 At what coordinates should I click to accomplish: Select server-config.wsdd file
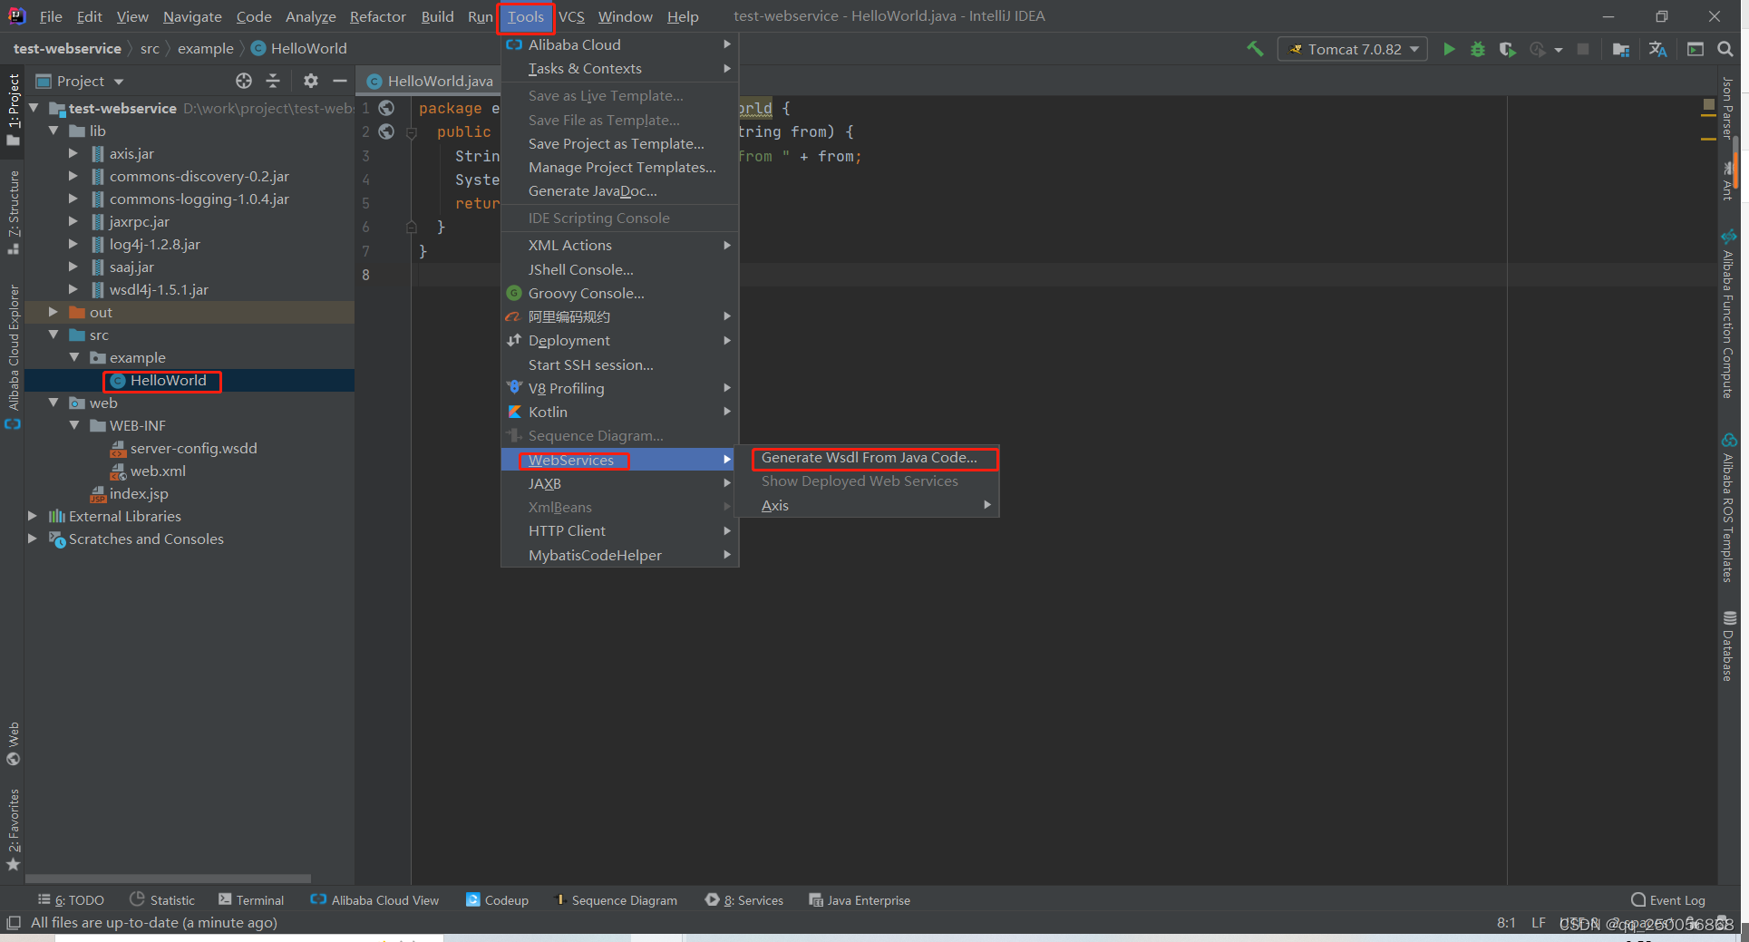tap(193, 448)
